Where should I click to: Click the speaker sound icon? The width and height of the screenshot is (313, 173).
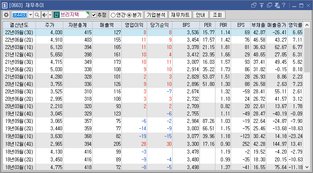45,15
